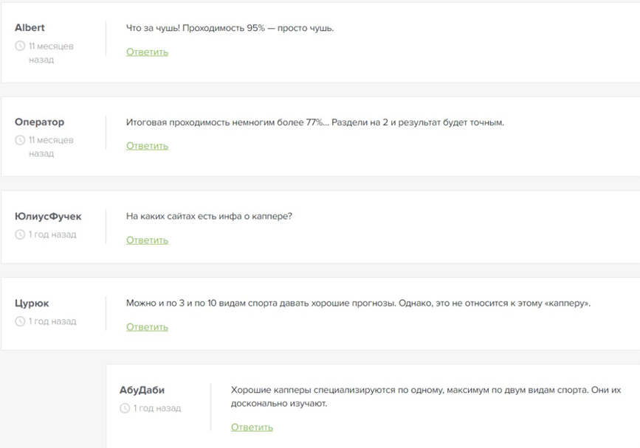Reply to Albert's comment via Ответить

tap(147, 52)
